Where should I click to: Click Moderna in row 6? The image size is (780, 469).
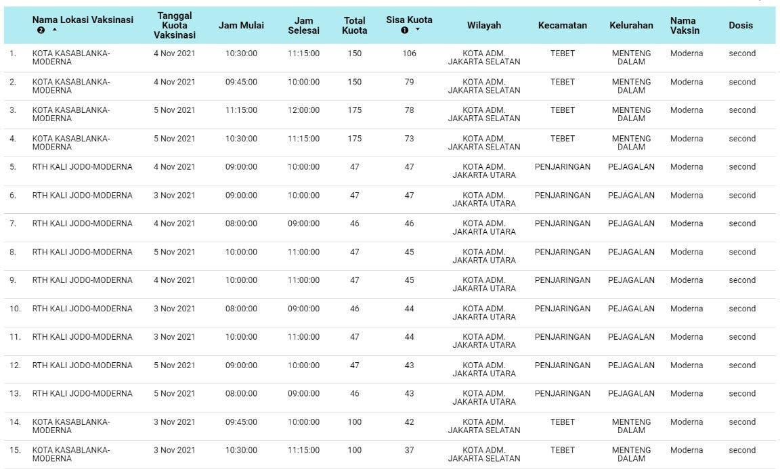coord(687,195)
